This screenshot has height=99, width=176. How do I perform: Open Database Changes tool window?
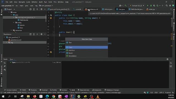112,90
